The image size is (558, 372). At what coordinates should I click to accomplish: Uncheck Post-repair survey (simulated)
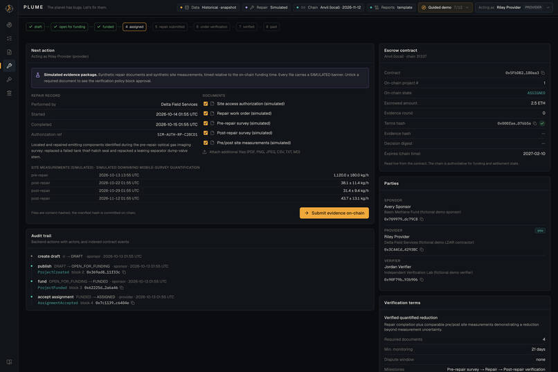206,133
